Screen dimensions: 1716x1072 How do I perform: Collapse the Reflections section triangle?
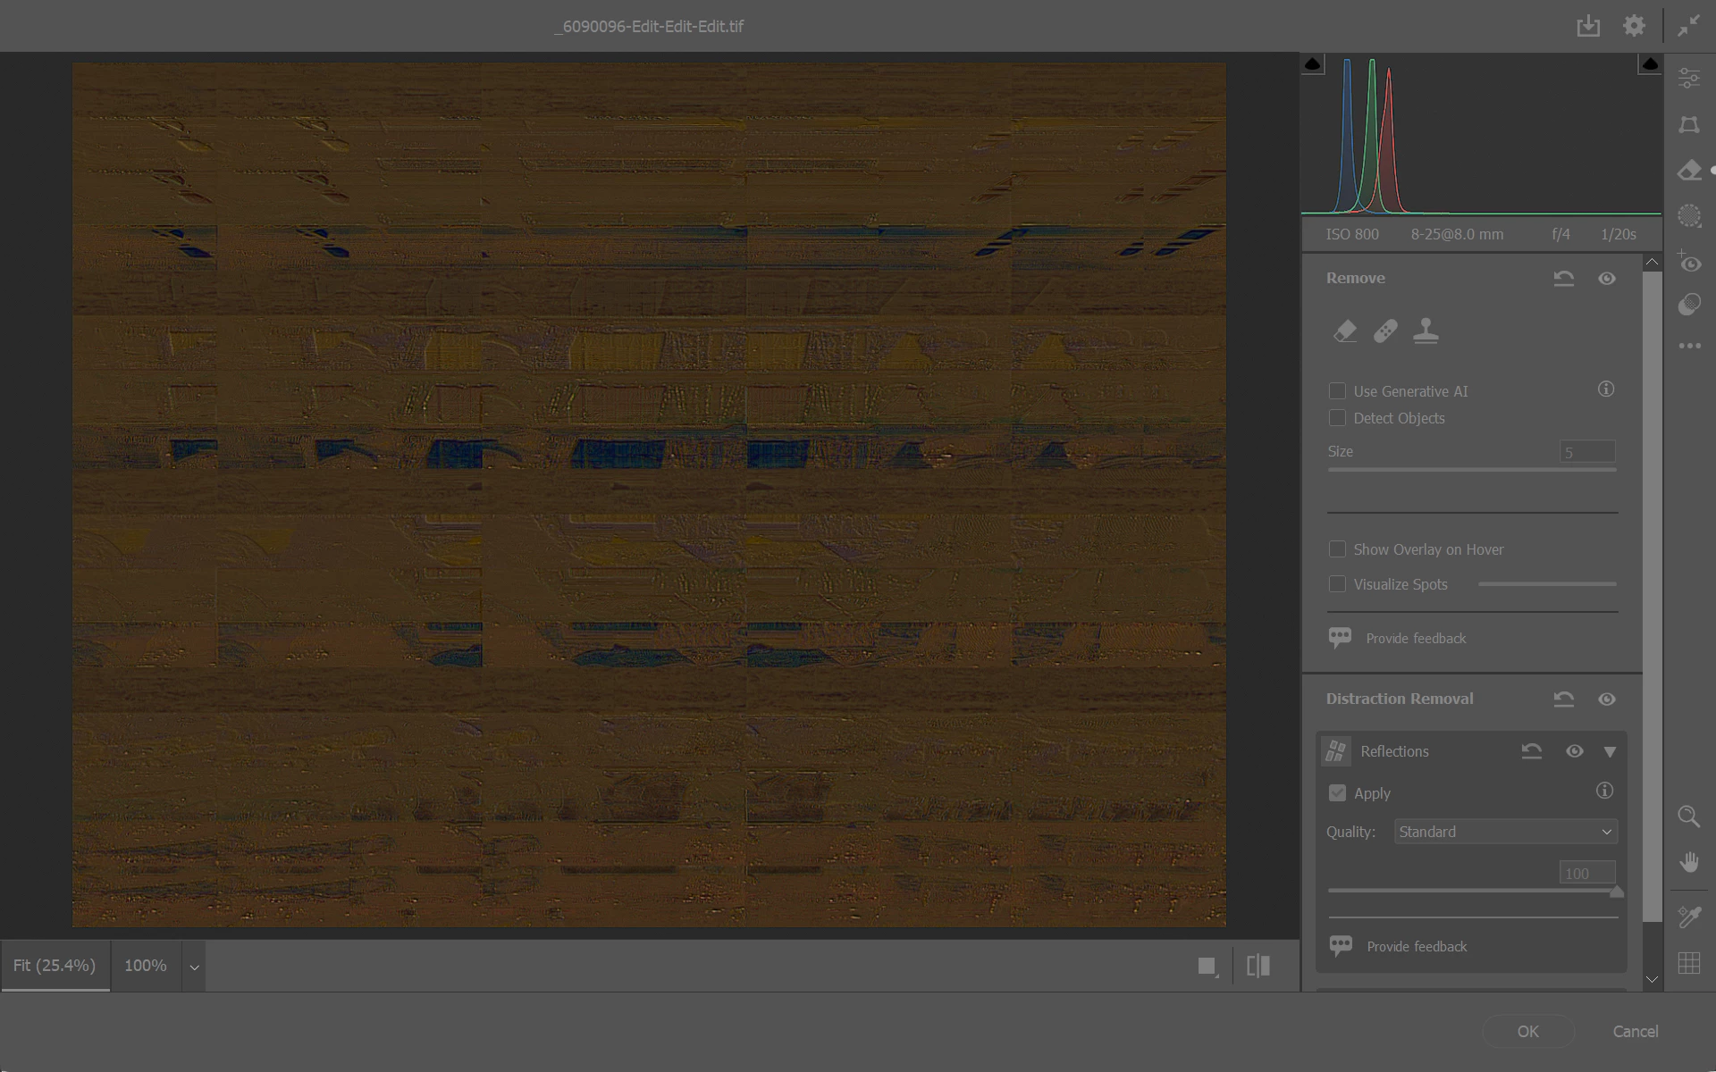click(1610, 752)
